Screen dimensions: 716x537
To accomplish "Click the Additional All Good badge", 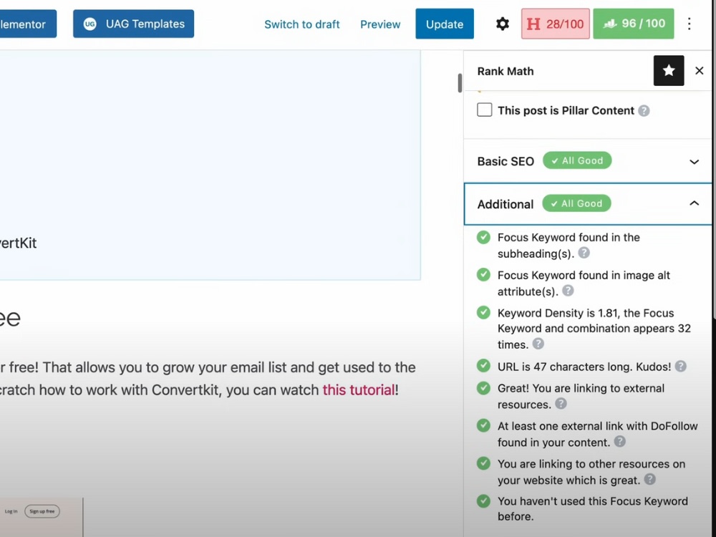I will pos(576,203).
